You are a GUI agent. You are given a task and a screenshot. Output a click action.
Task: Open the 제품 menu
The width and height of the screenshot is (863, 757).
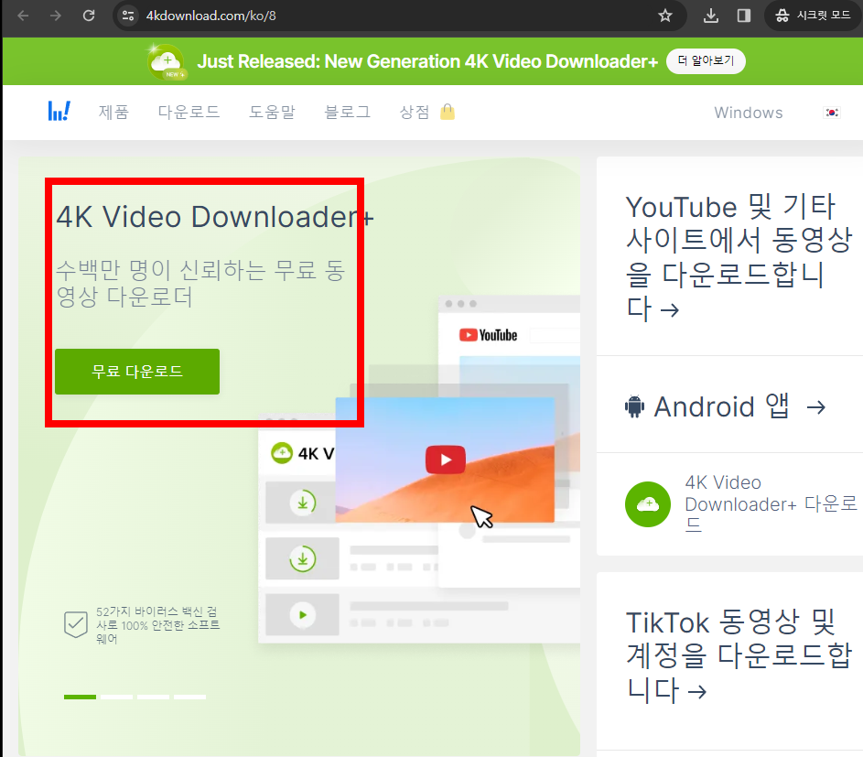click(113, 113)
